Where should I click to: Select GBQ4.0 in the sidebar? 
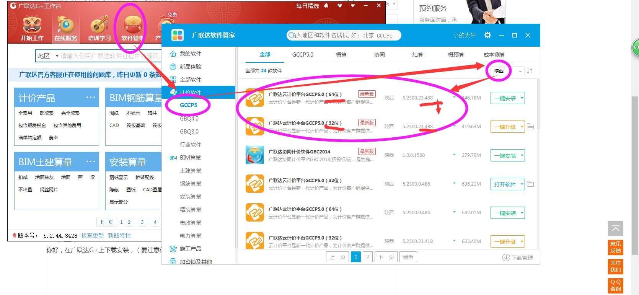[x=189, y=119]
